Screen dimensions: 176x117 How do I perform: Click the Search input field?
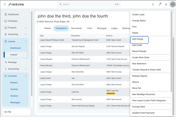(88, 4)
